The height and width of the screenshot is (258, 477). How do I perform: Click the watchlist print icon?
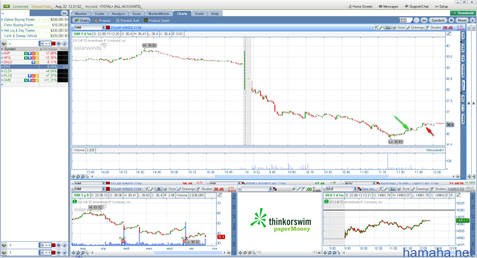tap(59, 44)
